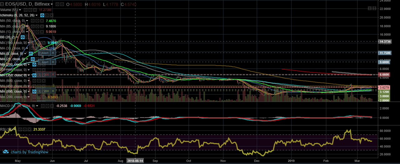Image resolution: width=400 pixels, height=164 pixels.
Task: Toggle visibility eye of bold MA (350, close, 0)
Action: tap(34, 75)
